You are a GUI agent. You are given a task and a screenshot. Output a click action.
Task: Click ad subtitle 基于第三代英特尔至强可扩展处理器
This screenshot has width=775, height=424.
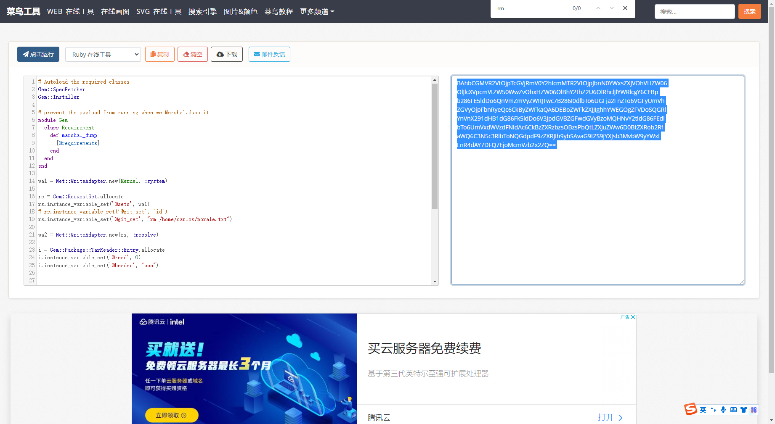(428, 374)
